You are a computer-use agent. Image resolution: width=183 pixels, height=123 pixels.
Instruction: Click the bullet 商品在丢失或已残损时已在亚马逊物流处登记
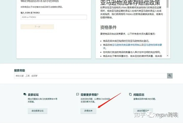[126, 41]
